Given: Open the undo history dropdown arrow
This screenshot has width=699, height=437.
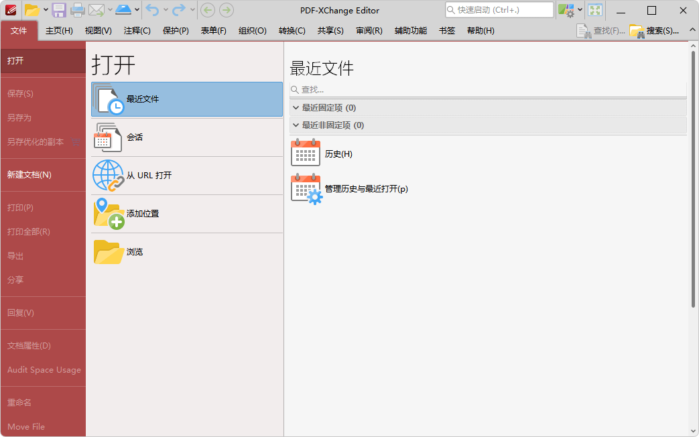Looking at the screenshot, I should click(x=166, y=10).
